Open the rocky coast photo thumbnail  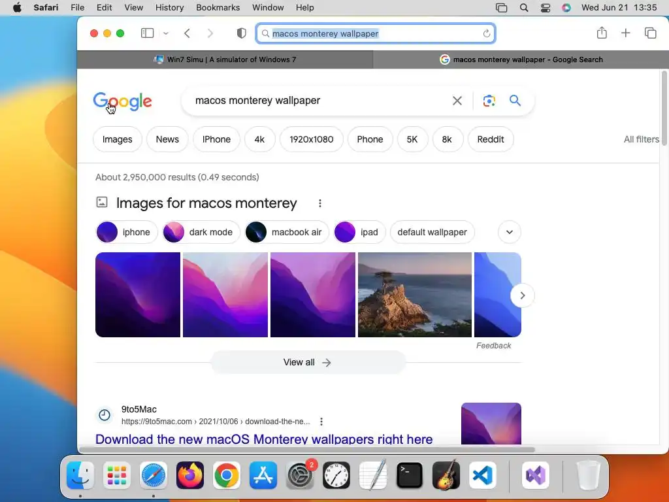point(415,295)
